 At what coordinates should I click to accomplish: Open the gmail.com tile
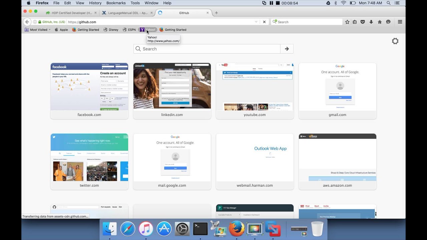(338, 91)
